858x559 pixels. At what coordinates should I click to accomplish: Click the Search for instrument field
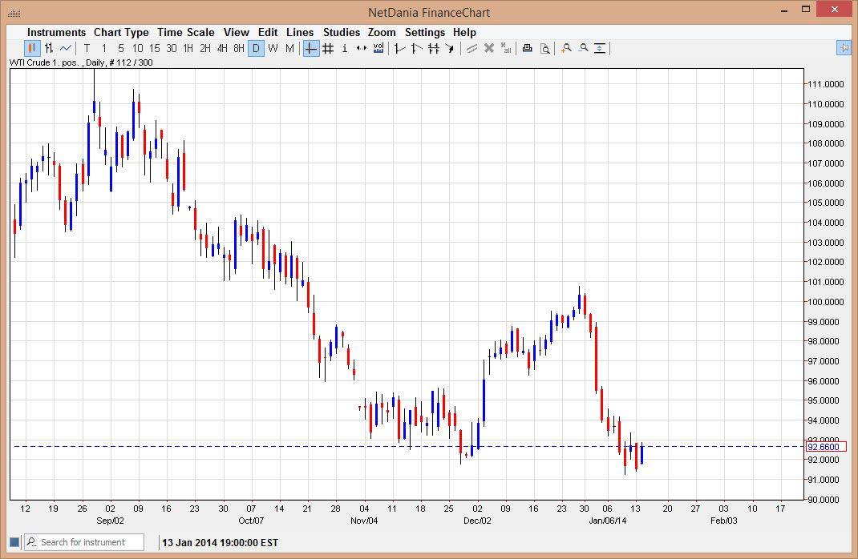click(x=90, y=542)
